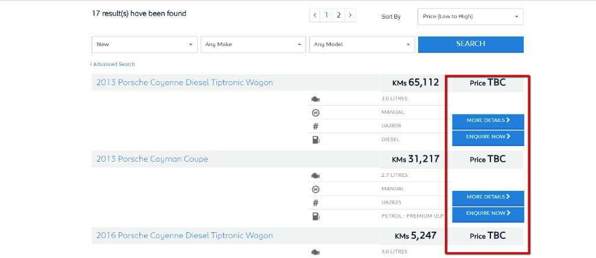596x258 pixels.
Task: Click ENQUIRE NOW for 2013 Cayenne Diesel
Action: (x=488, y=138)
